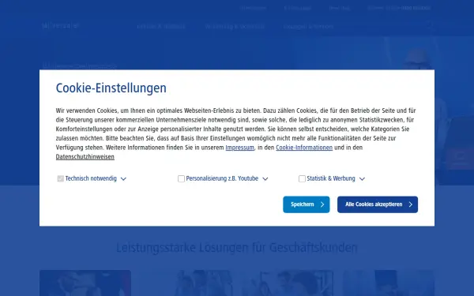The height and width of the screenshot is (296, 474).
Task: Toggle the Technisch notwendig checkbox
Action: pos(61,179)
